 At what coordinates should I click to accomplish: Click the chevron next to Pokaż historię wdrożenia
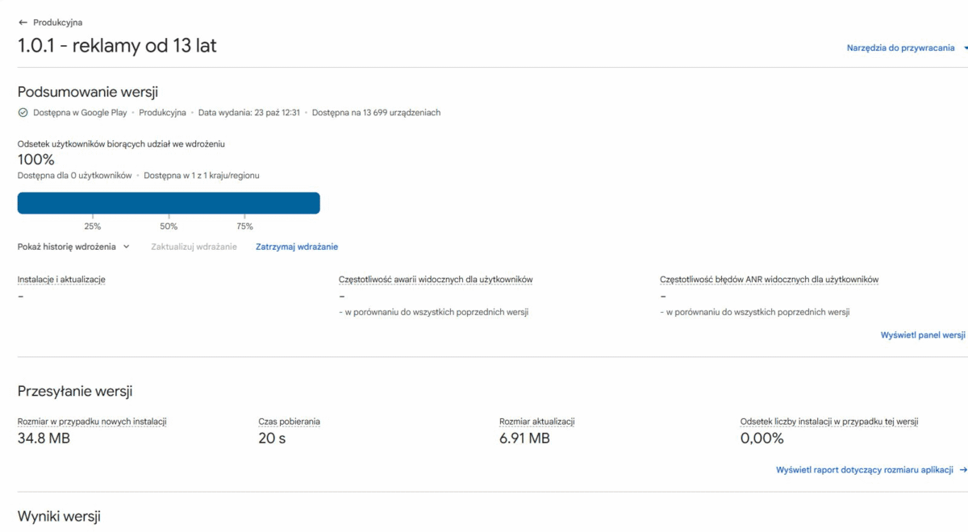[x=126, y=247]
